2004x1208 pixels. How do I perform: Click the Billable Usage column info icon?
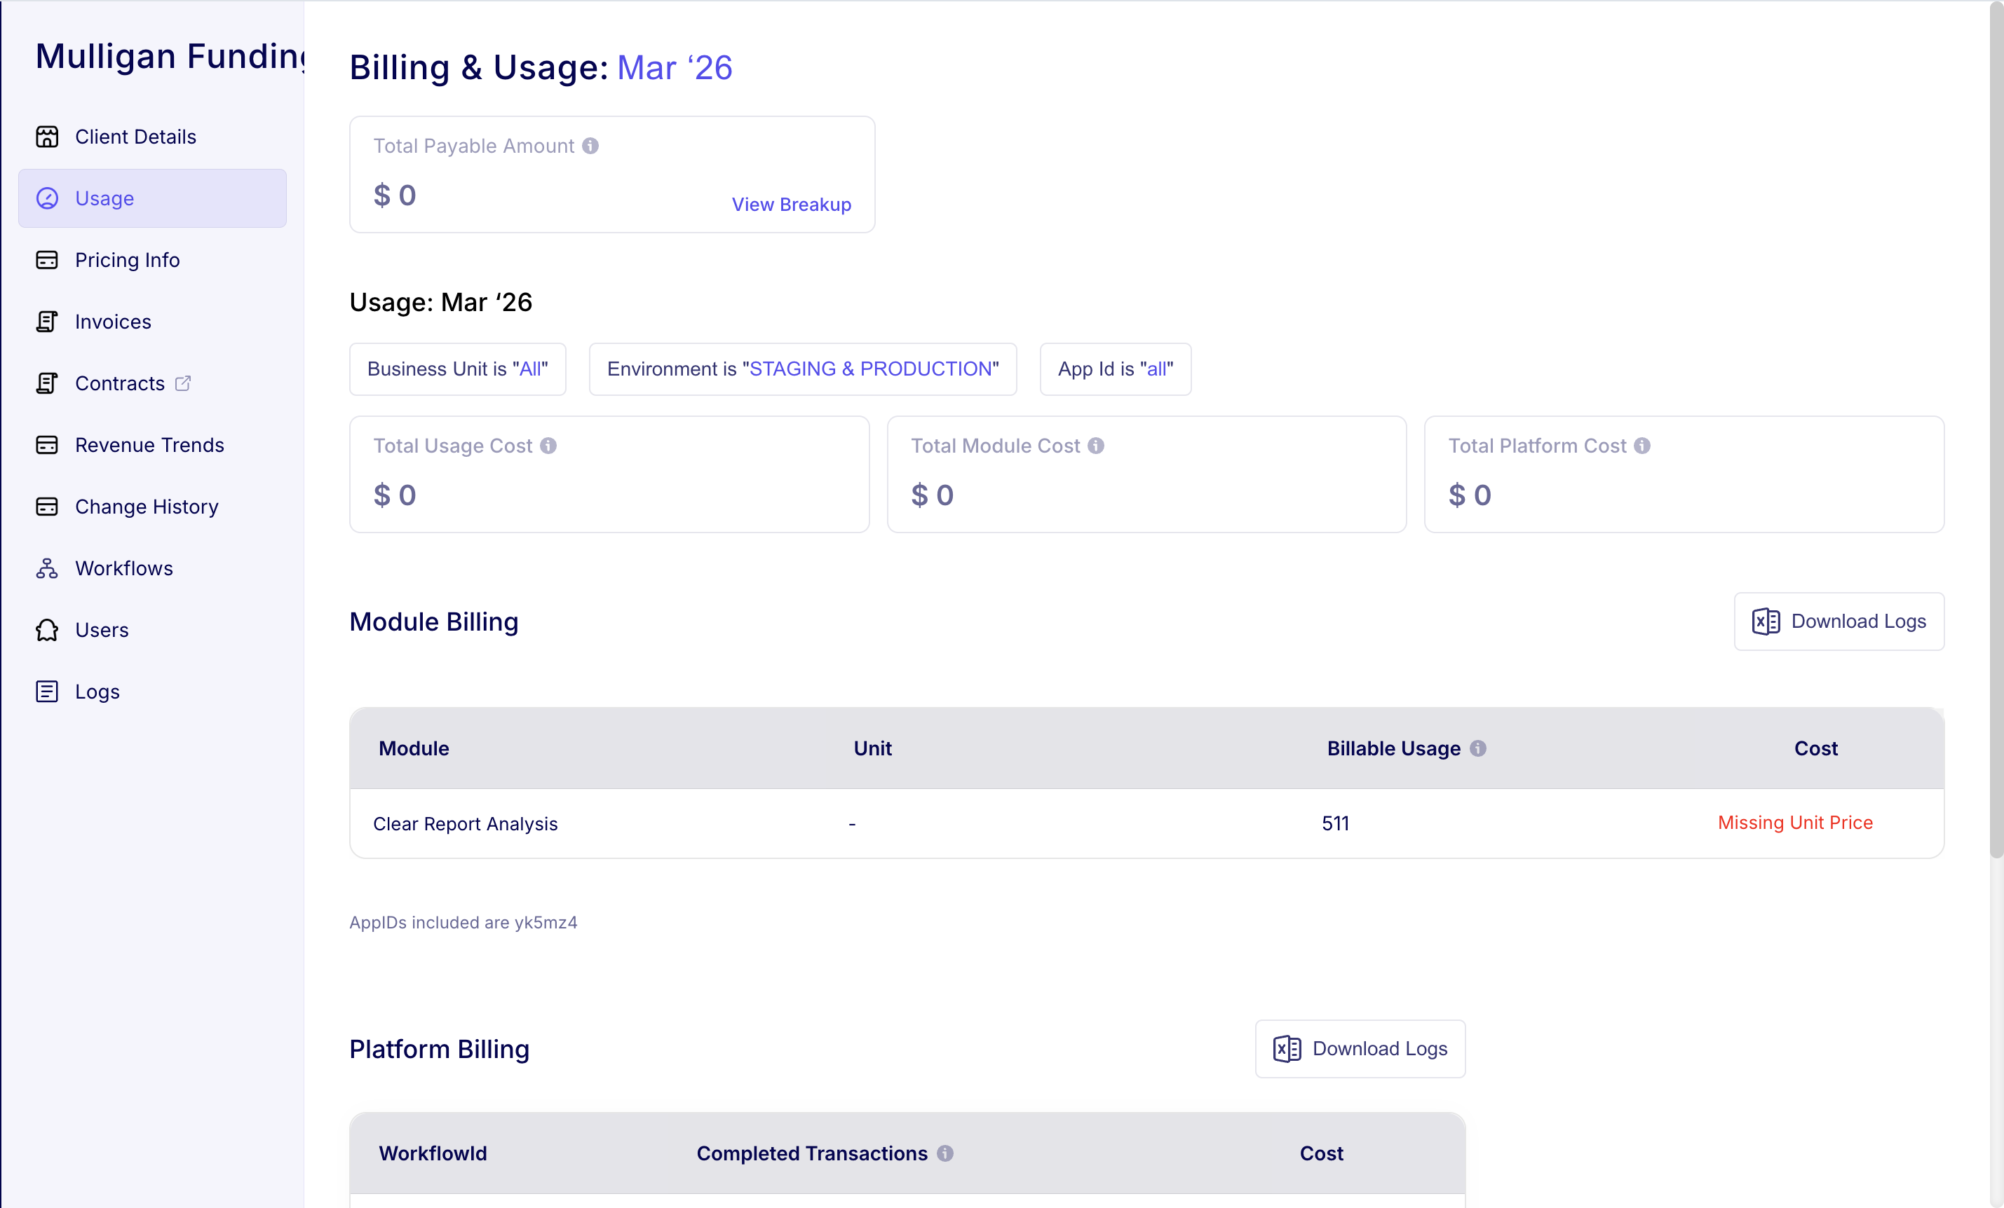1478,748
